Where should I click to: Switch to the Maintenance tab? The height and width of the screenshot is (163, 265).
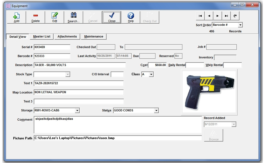point(93,36)
